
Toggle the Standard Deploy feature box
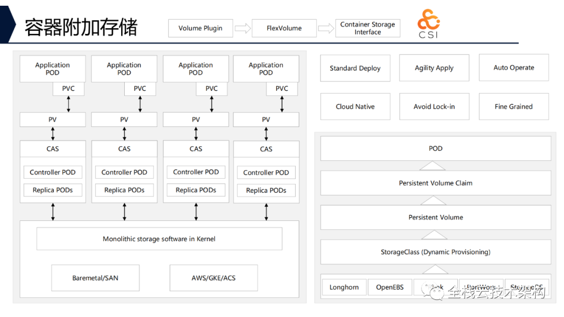355,68
